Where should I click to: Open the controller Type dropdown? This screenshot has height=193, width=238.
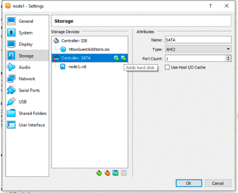(198, 49)
